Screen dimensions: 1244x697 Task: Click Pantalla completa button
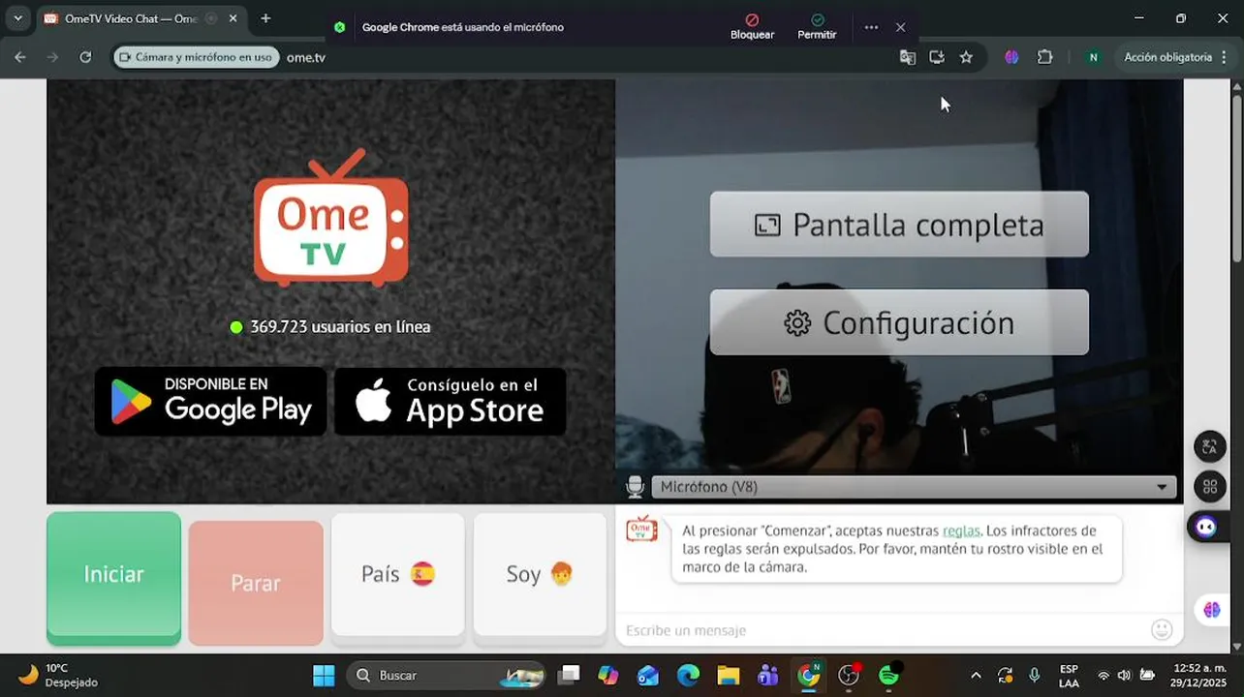click(899, 225)
